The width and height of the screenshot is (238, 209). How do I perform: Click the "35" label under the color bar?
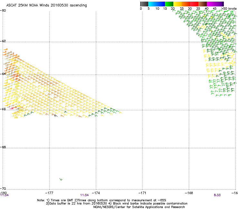coord(198,9)
